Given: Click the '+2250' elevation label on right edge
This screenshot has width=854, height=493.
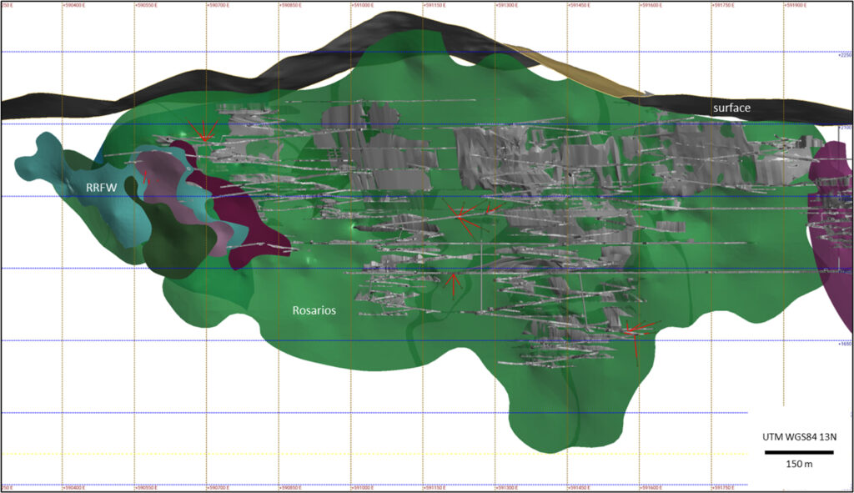Looking at the screenshot, I should tap(844, 55).
